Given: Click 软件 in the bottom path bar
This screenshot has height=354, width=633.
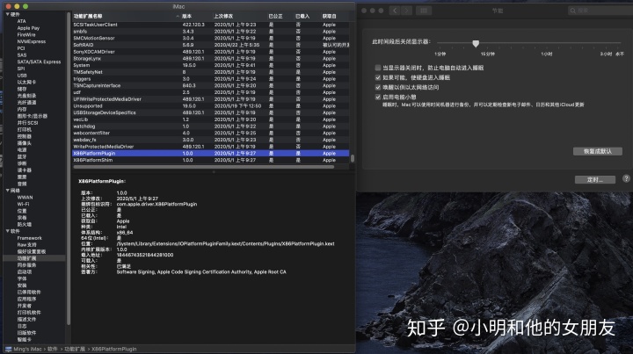Looking at the screenshot, I should coord(53,349).
